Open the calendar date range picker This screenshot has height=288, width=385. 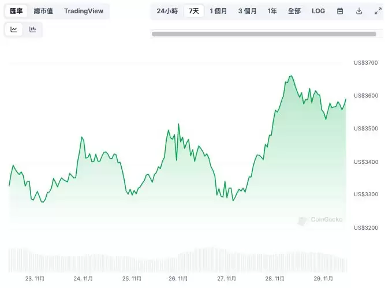click(x=340, y=11)
